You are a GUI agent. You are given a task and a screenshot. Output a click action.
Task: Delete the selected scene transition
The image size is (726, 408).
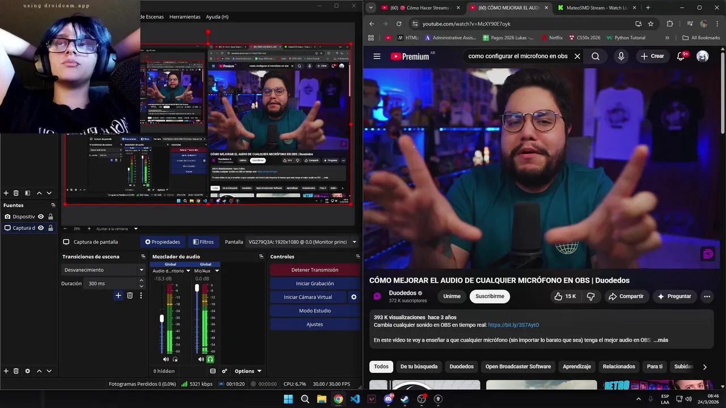click(130, 295)
